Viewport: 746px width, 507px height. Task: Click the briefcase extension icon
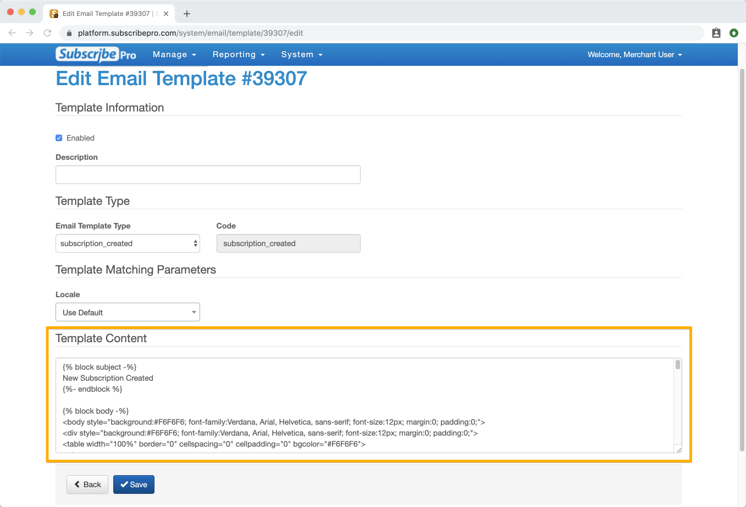716,33
